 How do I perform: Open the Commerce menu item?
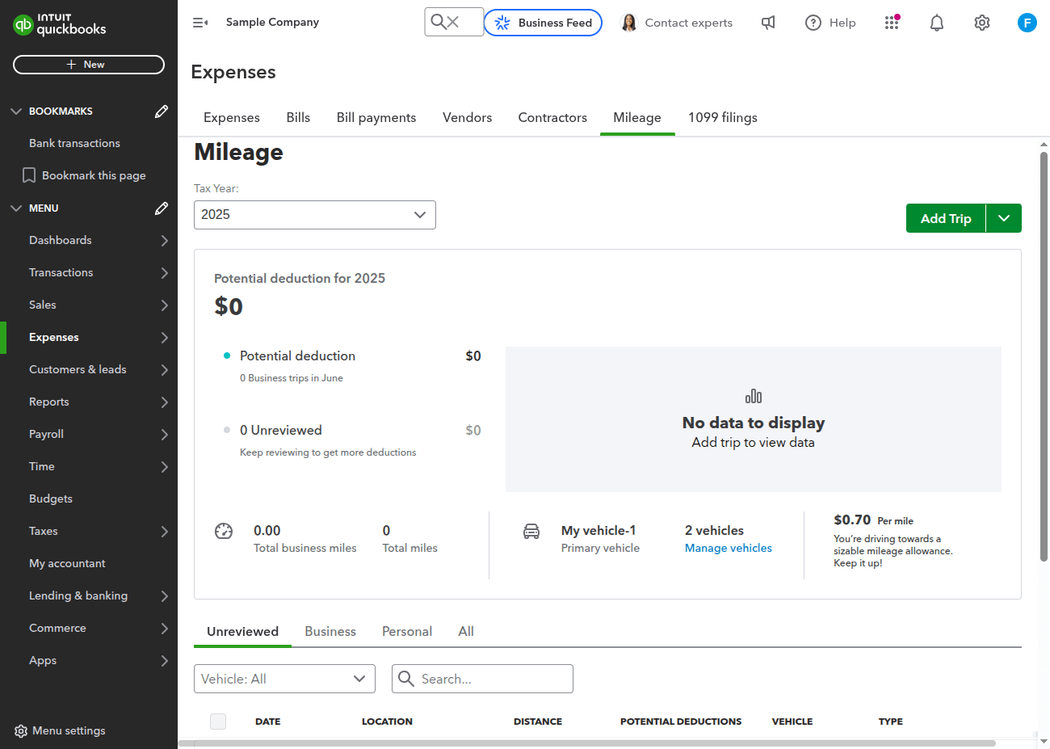click(57, 629)
